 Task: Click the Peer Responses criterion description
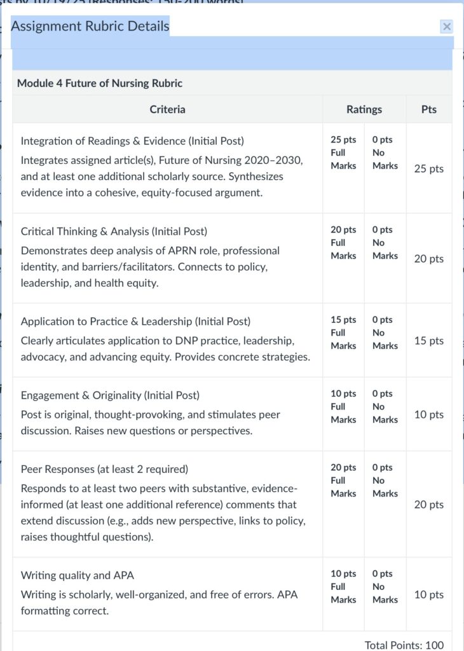[x=163, y=505]
